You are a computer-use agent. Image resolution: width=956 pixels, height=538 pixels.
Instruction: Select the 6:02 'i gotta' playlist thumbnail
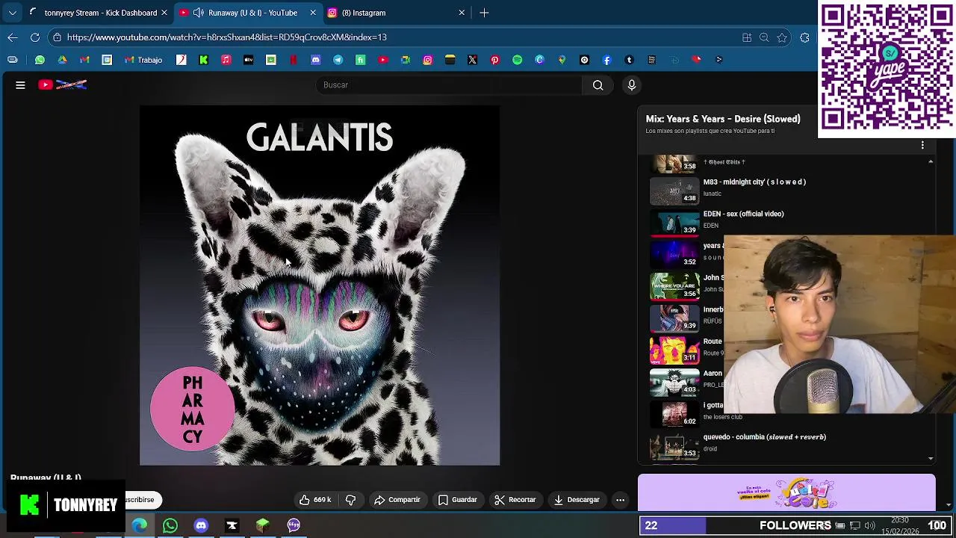click(674, 415)
